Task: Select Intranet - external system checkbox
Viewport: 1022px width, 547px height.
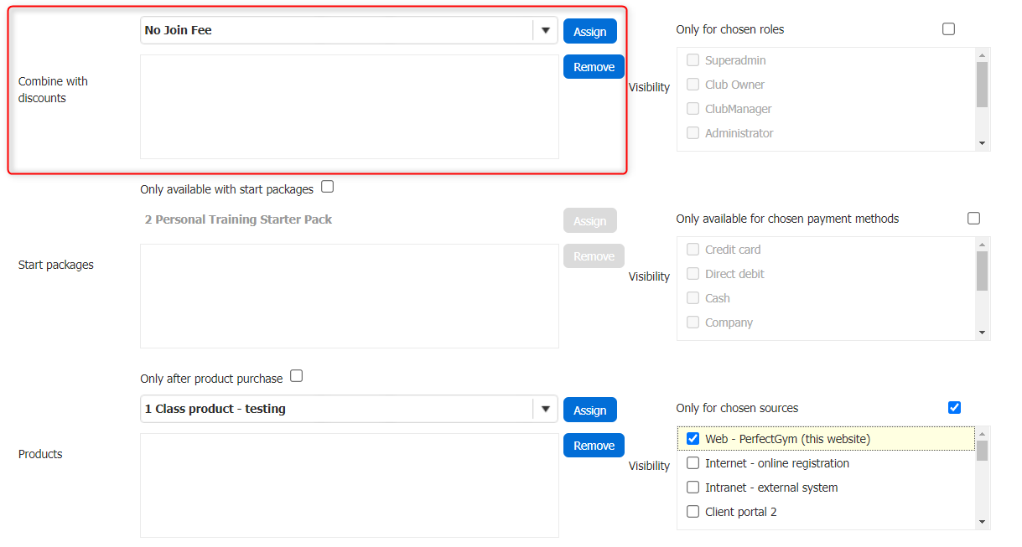Action: tap(693, 488)
